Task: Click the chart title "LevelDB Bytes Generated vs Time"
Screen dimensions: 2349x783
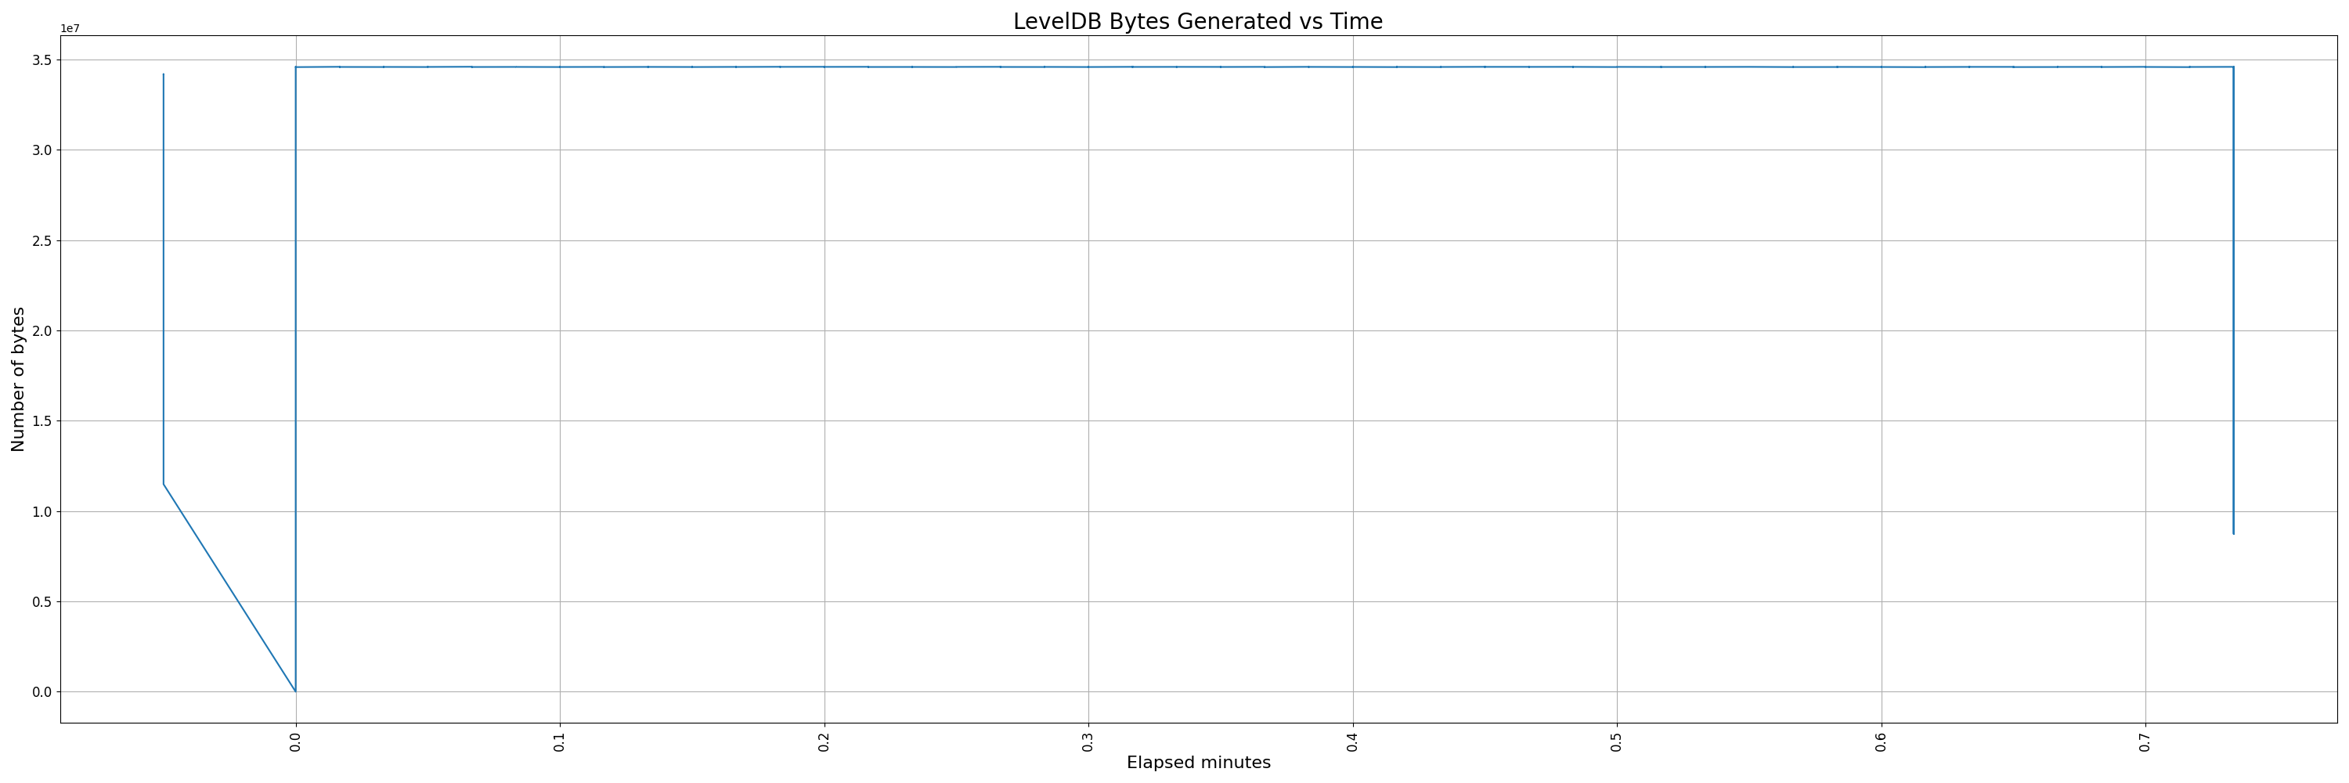Action: 1197,22
